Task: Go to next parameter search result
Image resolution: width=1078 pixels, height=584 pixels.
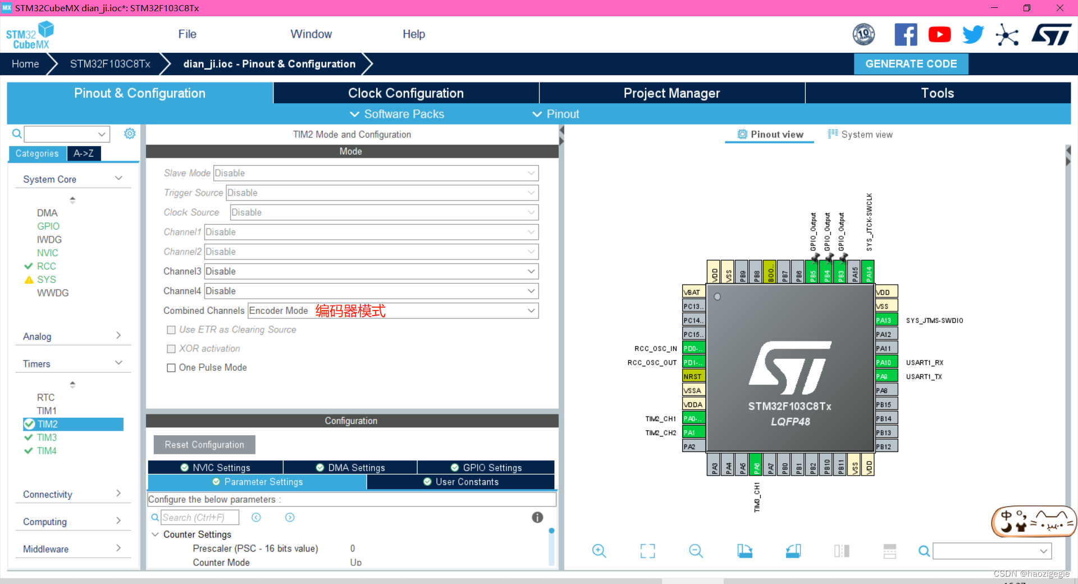Action: tap(290, 517)
